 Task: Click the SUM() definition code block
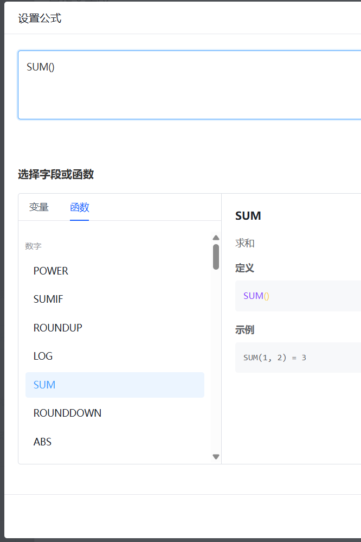pos(298,296)
